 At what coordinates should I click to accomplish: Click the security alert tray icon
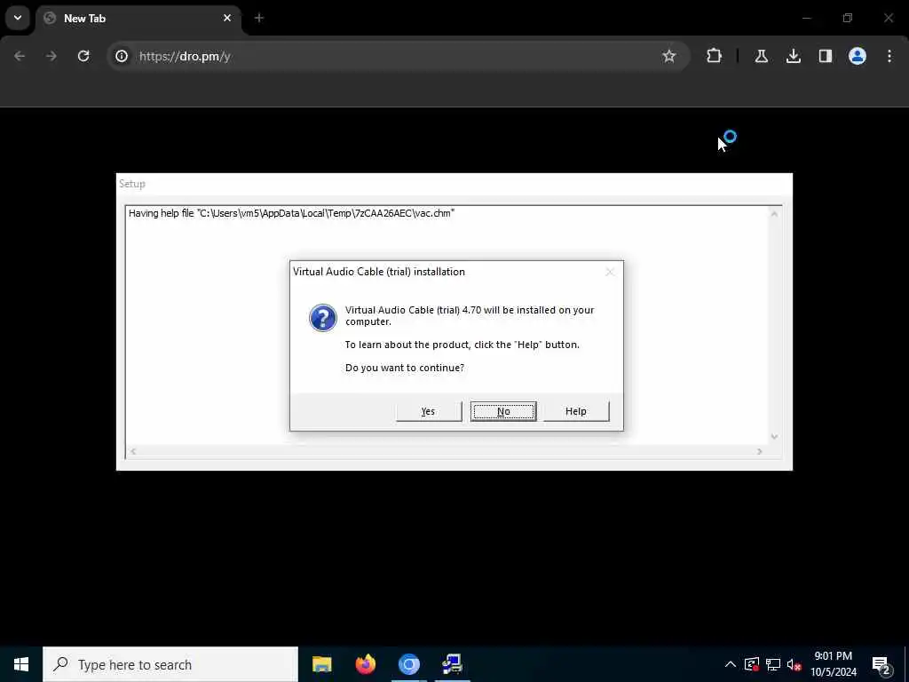[x=752, y=664]
